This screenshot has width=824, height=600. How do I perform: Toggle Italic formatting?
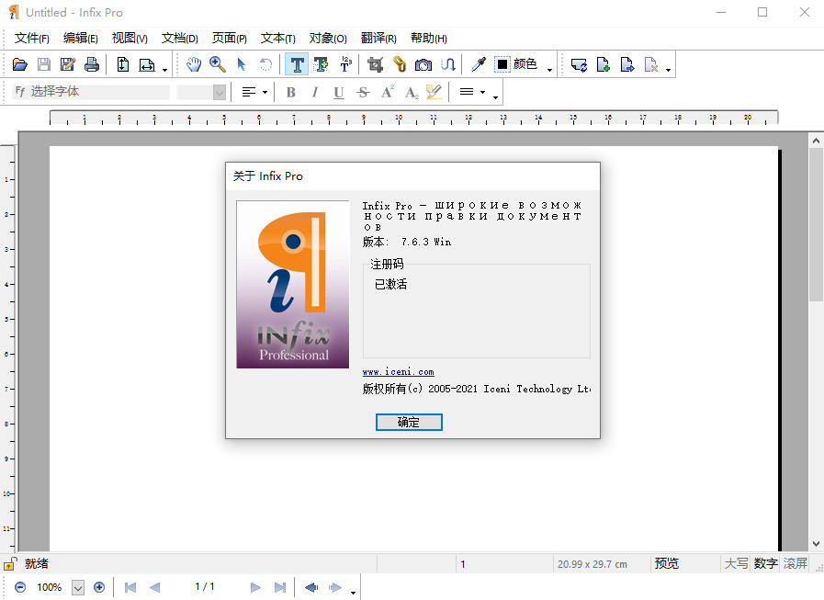[x=315, y=93]
